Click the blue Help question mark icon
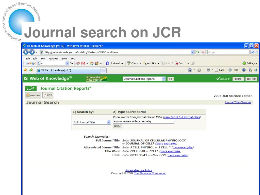 point(243,70)
